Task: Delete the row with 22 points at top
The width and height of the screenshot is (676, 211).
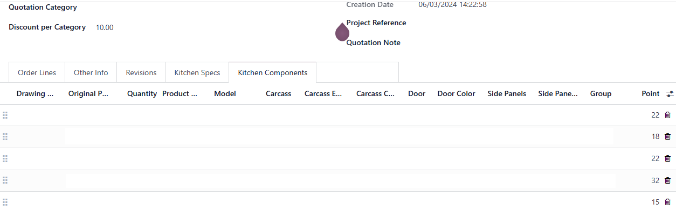Action: [x=667, y=115]
